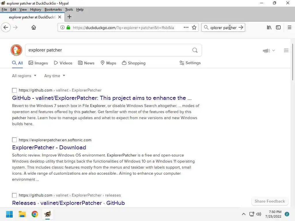Open the Bookmarks menu
Viewport: 295px width, 221px height.
tap(53, 9)
